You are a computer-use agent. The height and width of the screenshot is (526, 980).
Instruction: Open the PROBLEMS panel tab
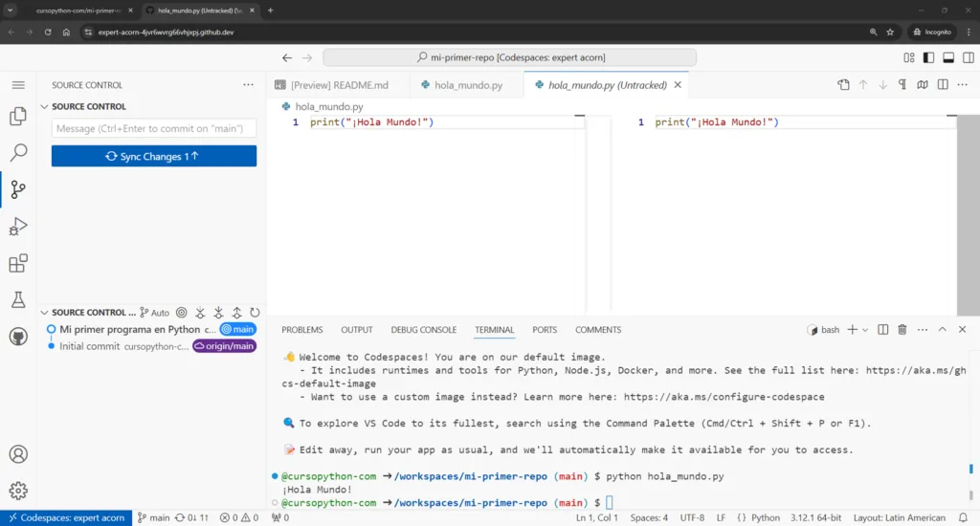(301, 330)
